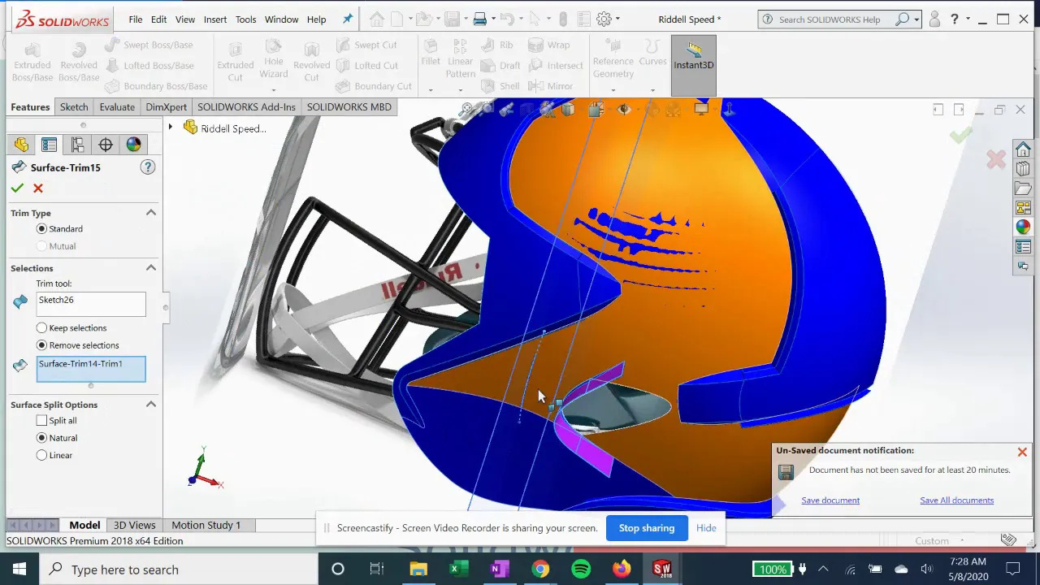Open the help question mark dropdown arrow

tap(968, 19)
